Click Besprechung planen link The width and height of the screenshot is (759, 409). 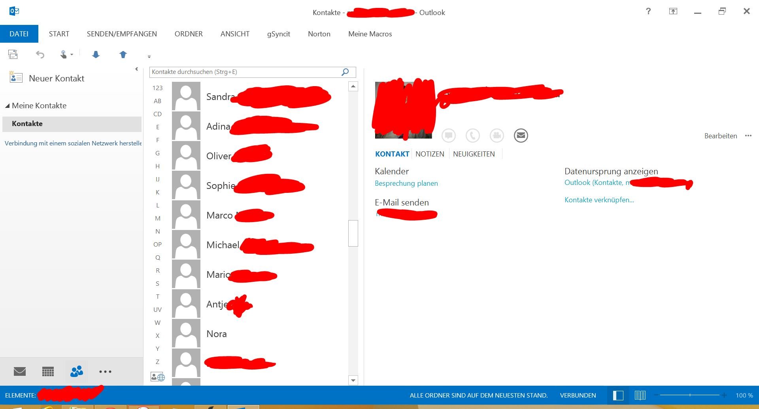406,183
